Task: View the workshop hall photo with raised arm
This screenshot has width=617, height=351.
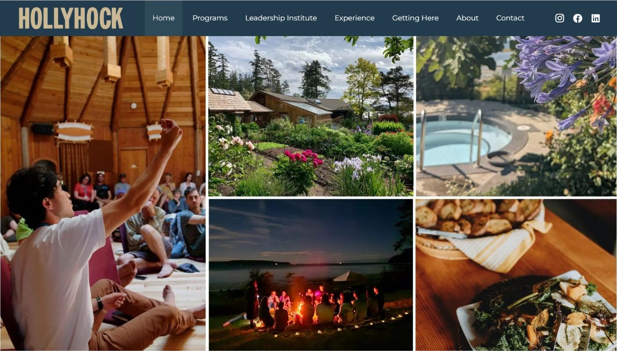Action: click(103, 193)
